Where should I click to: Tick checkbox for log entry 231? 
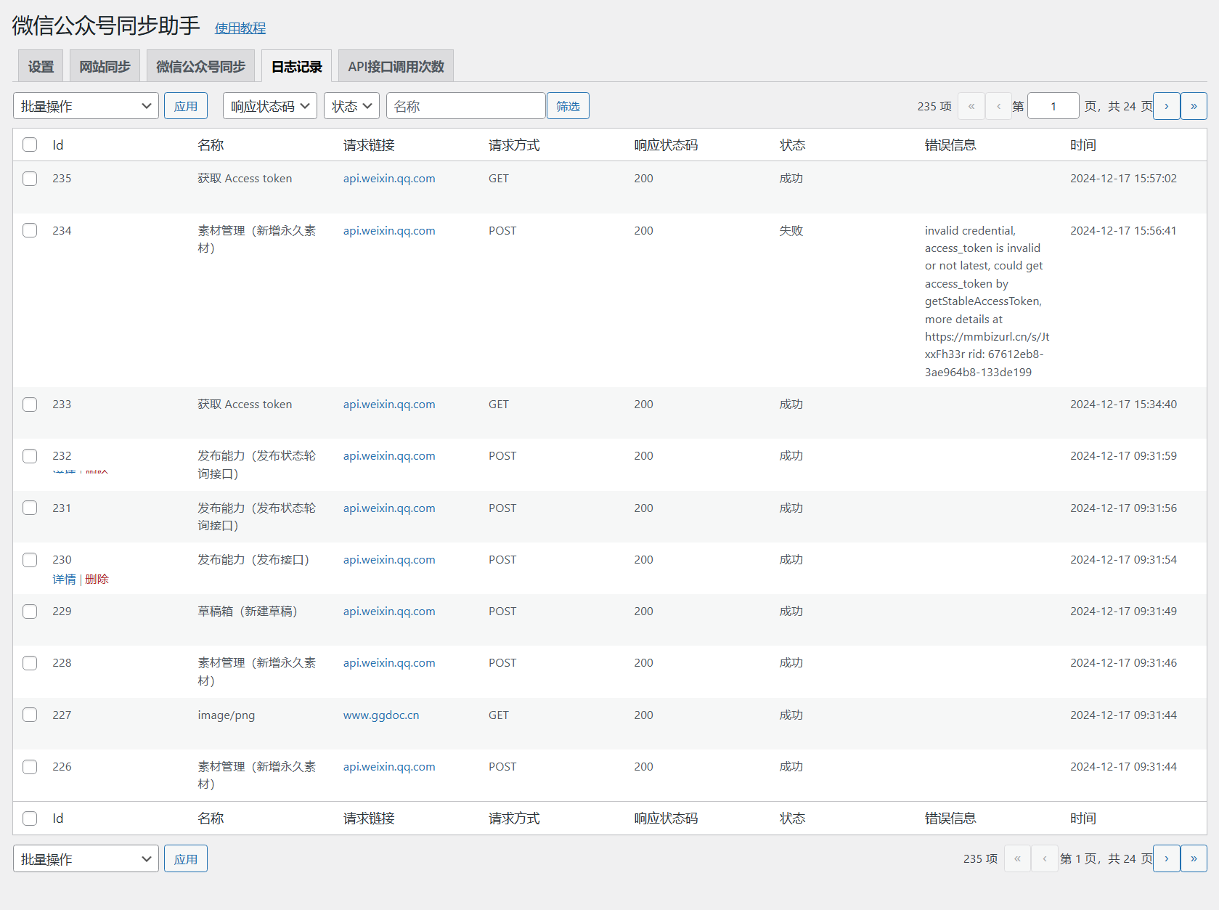click(x=30, y=508)
